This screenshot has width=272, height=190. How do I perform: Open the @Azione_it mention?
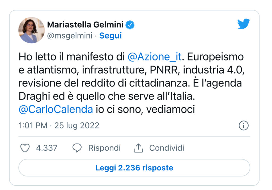click(x=155, y=57)
